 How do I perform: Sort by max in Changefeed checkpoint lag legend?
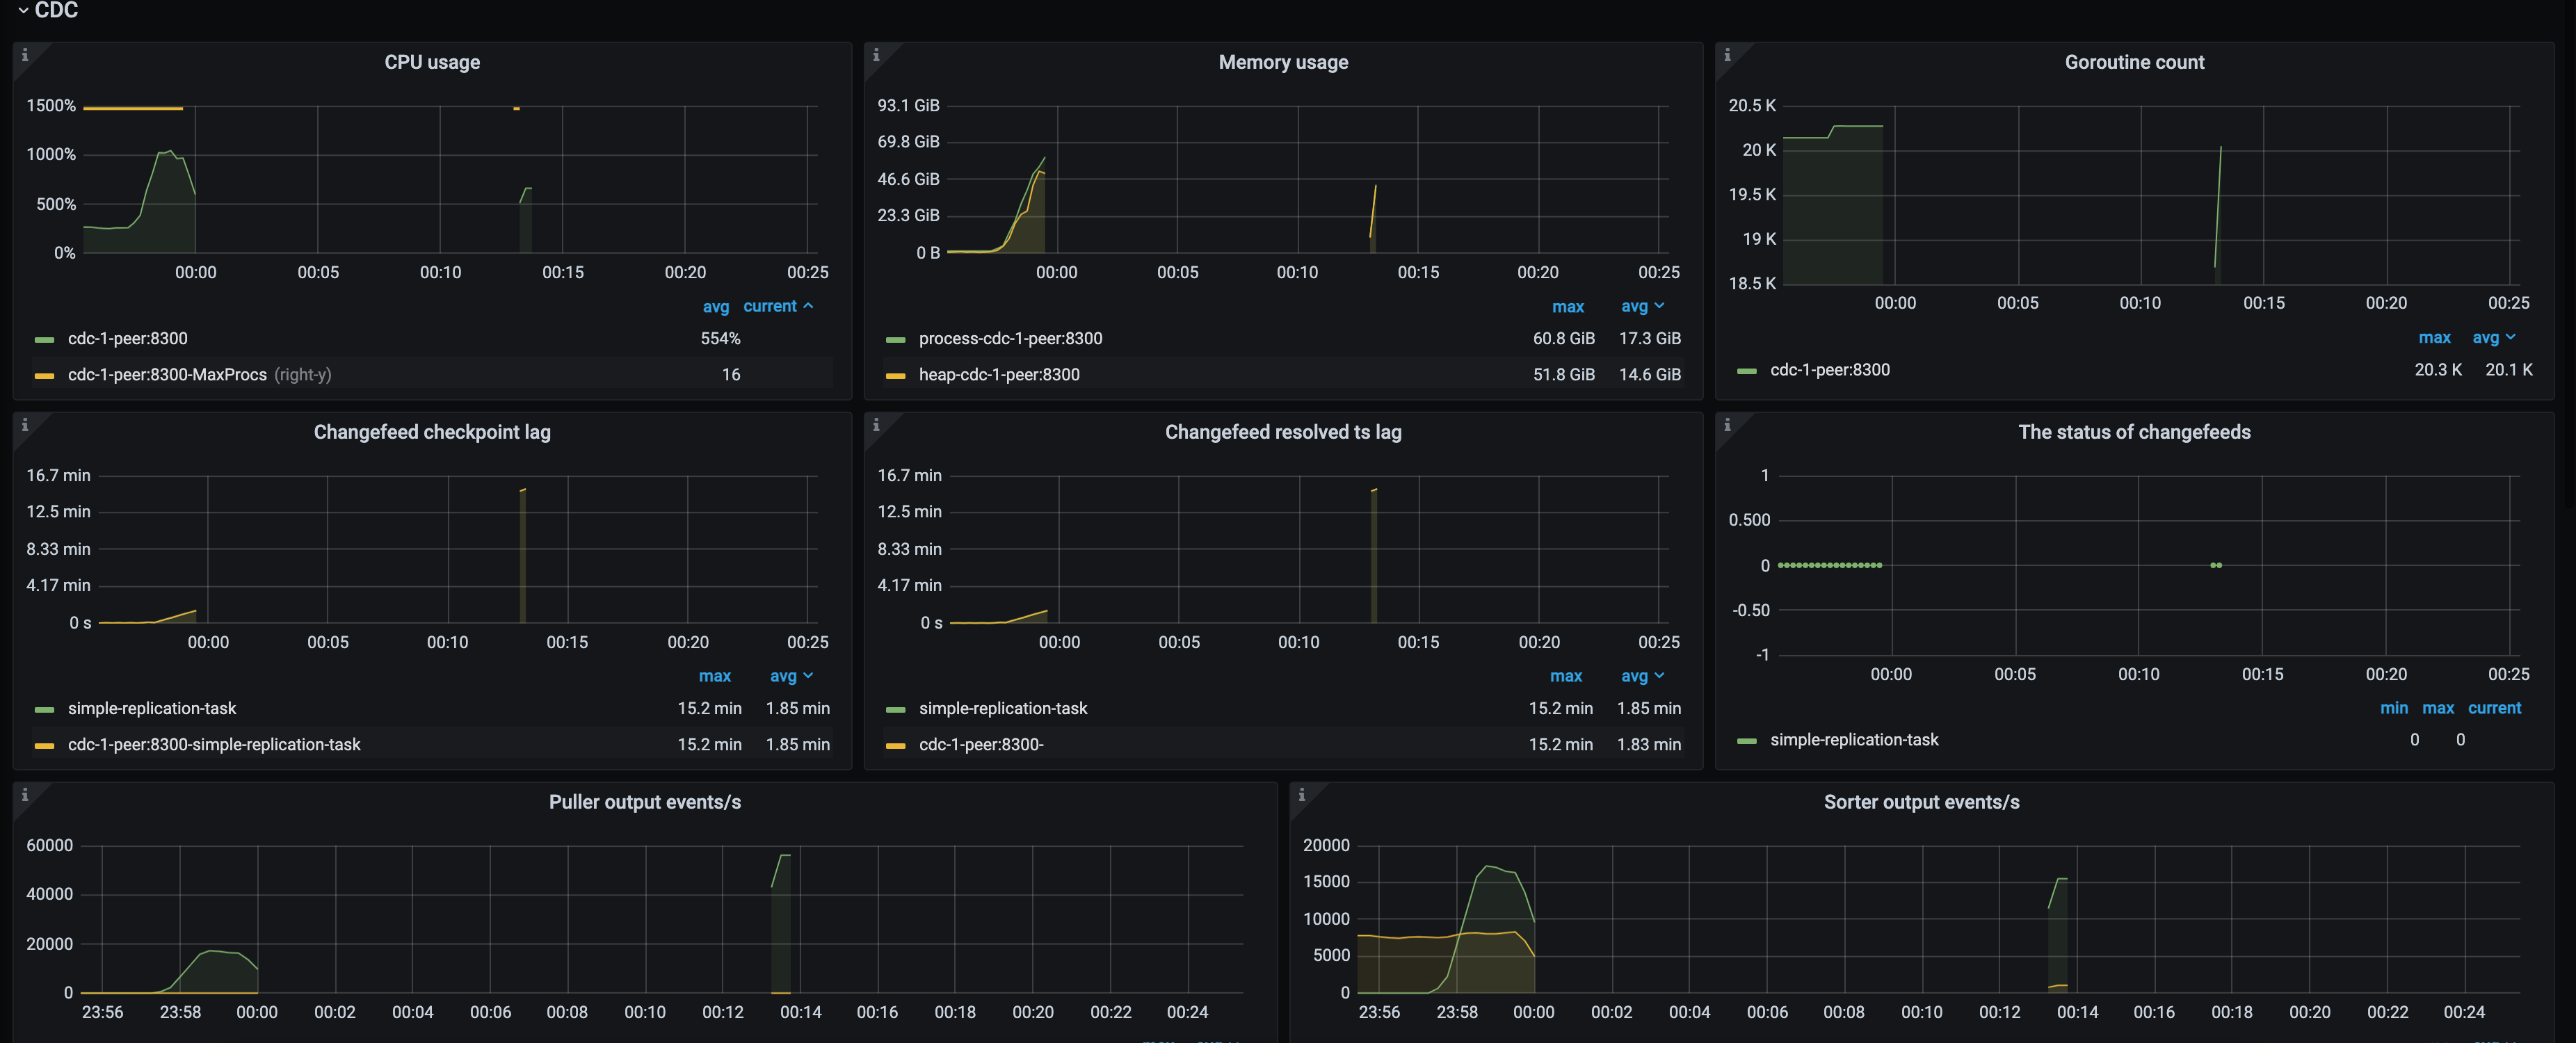click(715, 676)
